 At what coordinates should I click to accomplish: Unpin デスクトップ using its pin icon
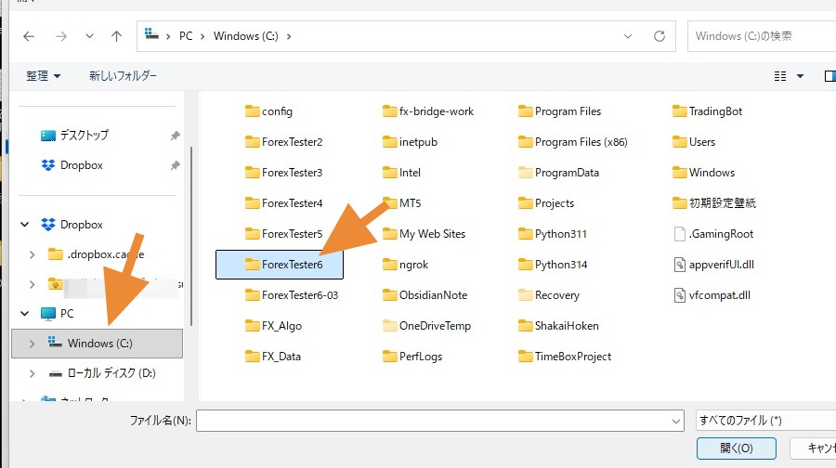point(175,136)
